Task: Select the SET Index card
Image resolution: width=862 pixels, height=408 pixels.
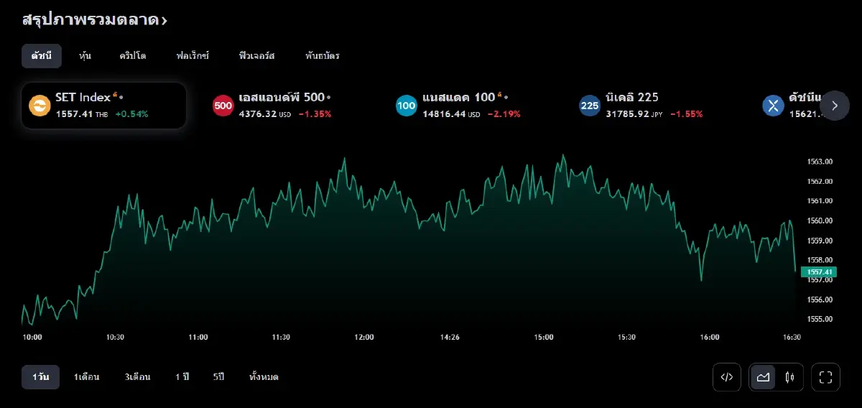Action: [x=104, y=106]
